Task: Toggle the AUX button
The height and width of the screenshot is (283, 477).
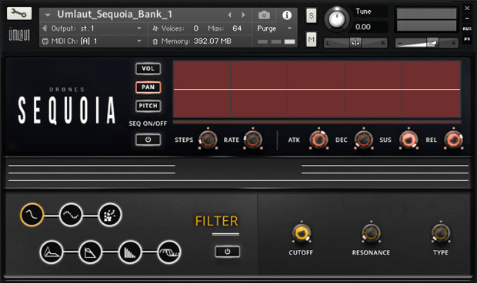Action: (467, 29)
